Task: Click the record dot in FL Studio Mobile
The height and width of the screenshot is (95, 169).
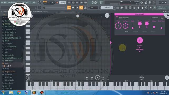Action: [x=87, y=78]
